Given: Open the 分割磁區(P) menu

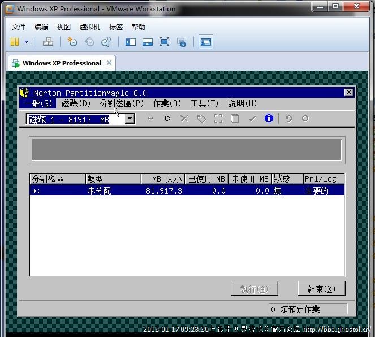Looking at the screenshot, I should pyautogui.click(x=122, y=103).
